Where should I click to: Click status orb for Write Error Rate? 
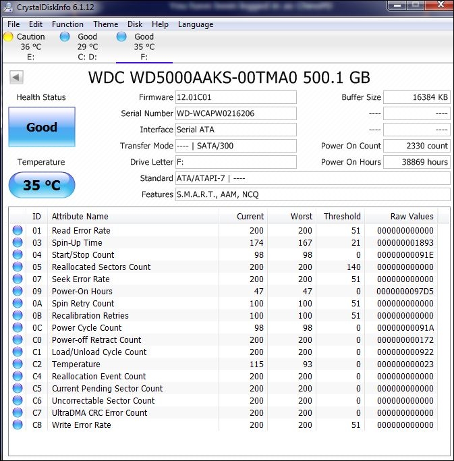coord(18,425)
